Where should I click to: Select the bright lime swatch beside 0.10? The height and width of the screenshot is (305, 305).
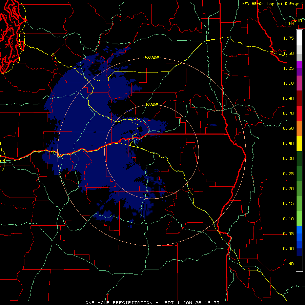click(x=299, y=219)
